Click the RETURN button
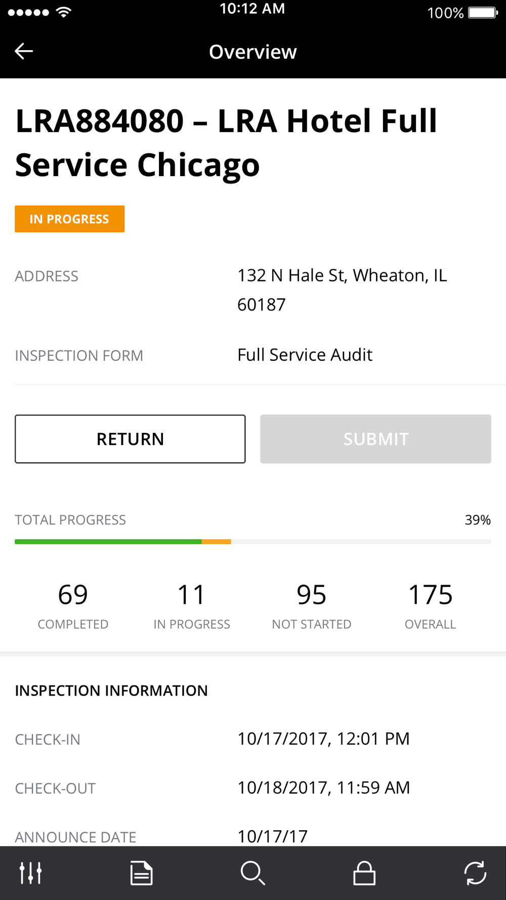 tap(130, 439)
